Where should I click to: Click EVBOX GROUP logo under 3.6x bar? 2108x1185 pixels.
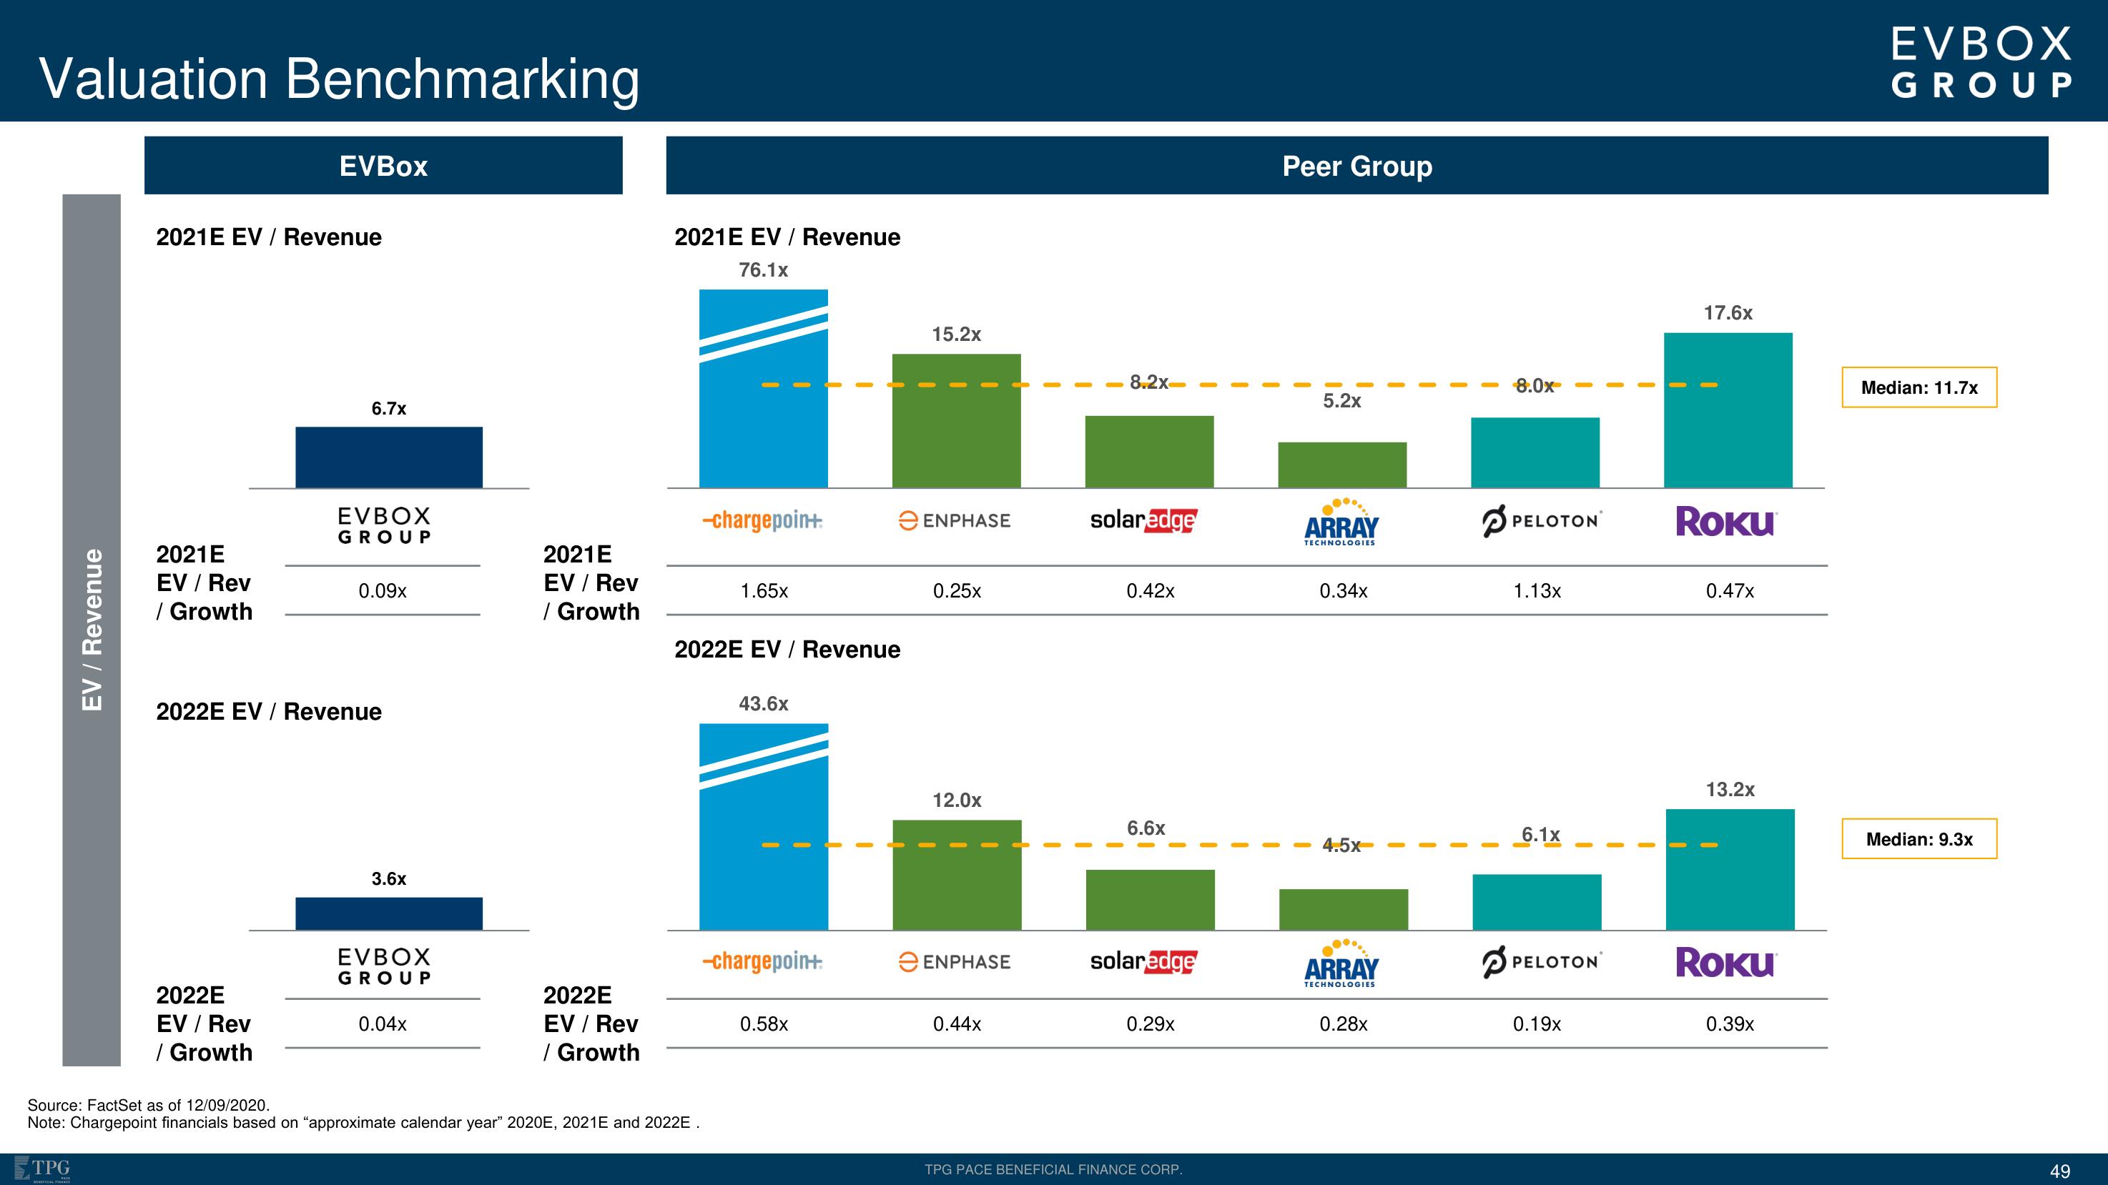click(x=384, y=966)
